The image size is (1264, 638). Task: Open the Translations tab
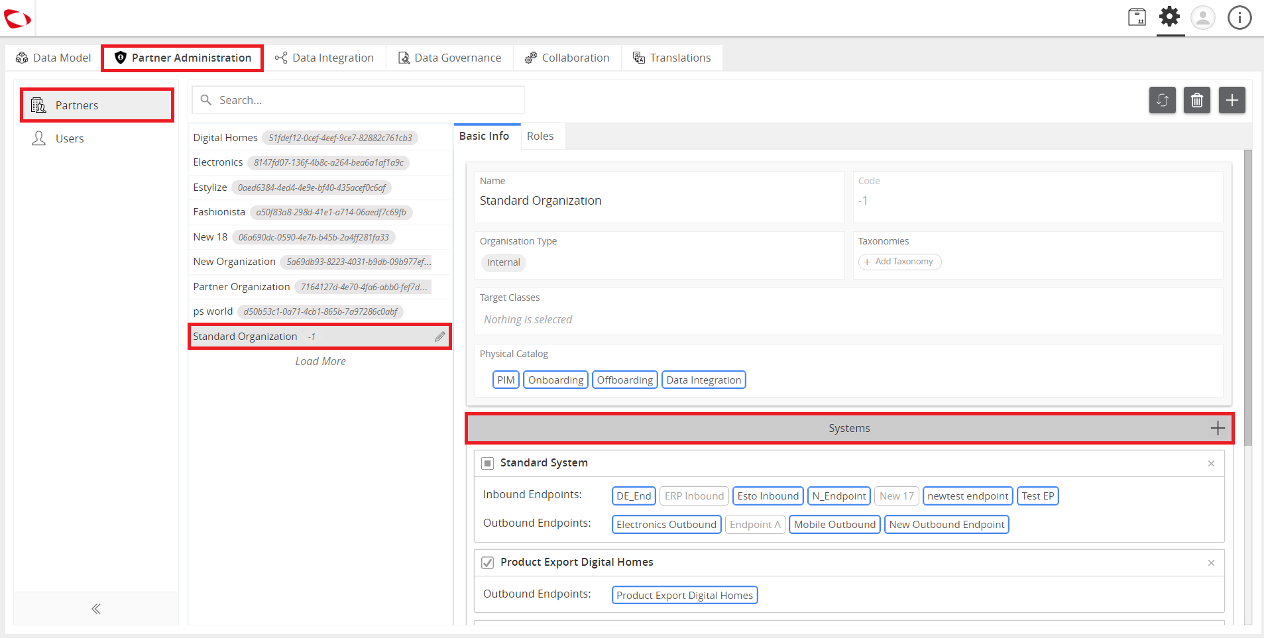coord(672,58)
